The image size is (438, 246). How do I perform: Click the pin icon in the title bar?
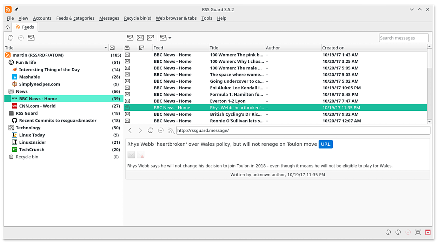coord(16,9)
